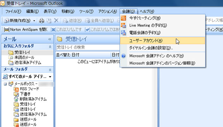This screenshot has height=127, width=223.
Task: Select 受信トレイ under the mailbox tree
Action: 28,104
